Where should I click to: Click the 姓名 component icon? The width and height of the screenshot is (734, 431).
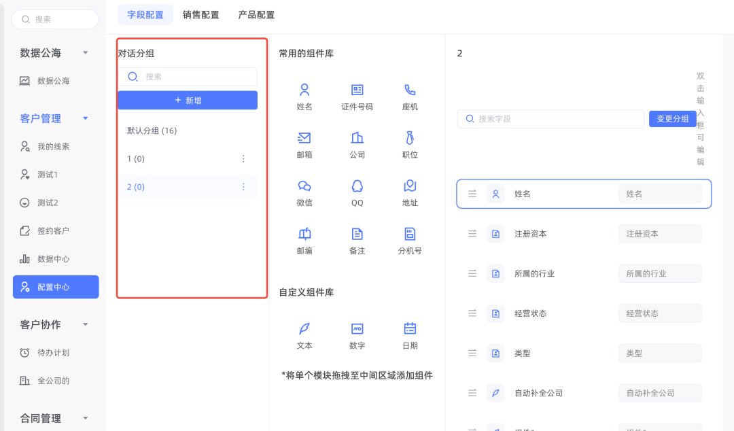(304, 90)
